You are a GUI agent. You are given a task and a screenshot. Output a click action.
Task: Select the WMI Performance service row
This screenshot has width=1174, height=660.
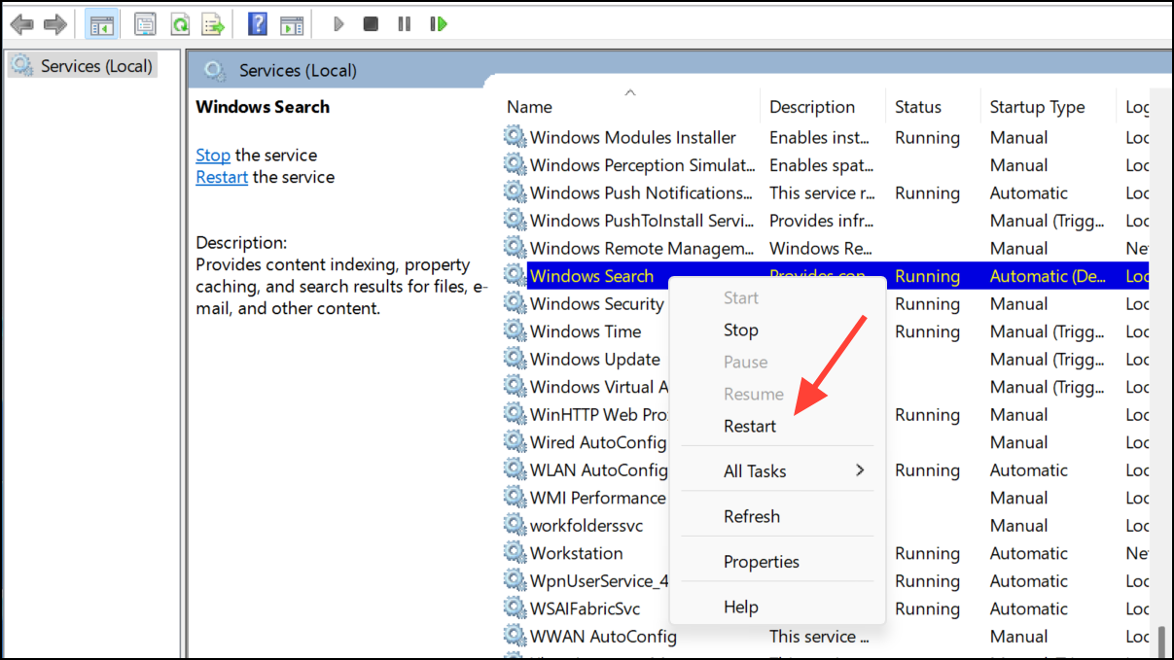click(826, 498)
